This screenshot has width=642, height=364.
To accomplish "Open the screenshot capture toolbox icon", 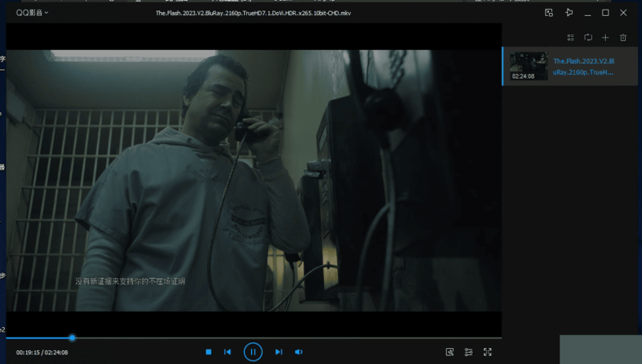I will 449,352.
